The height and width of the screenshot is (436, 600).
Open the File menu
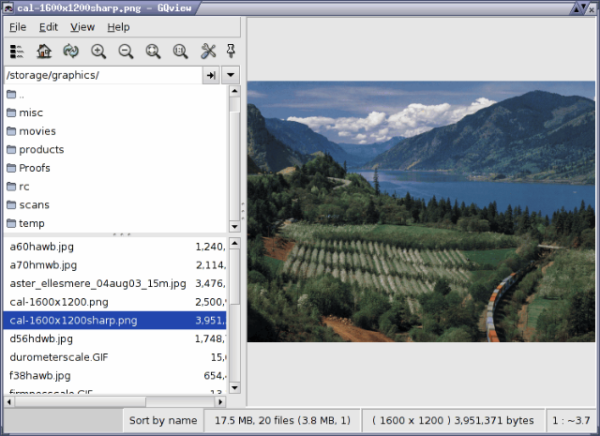(x=18, y=27)
